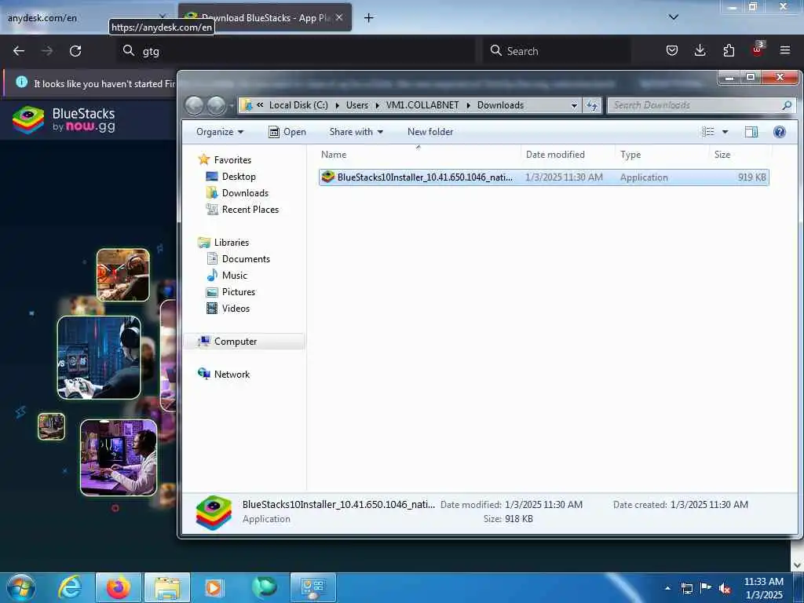Click Firefox Search box
The image size is (804, 603).
557,51
